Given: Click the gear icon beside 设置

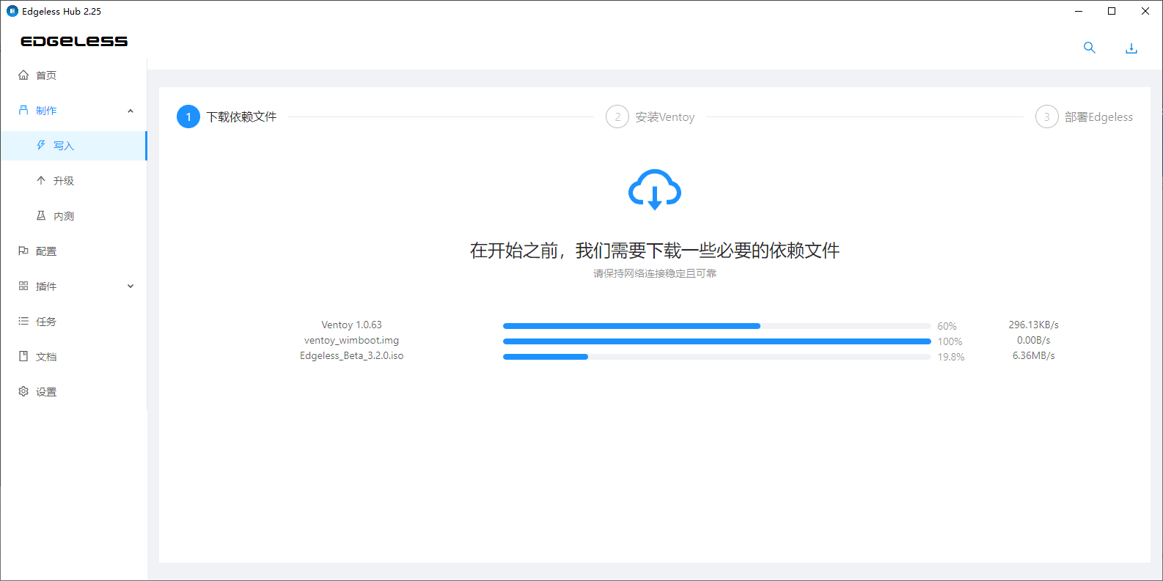Looking at the screenshot, I should click(x=23, y=391).
